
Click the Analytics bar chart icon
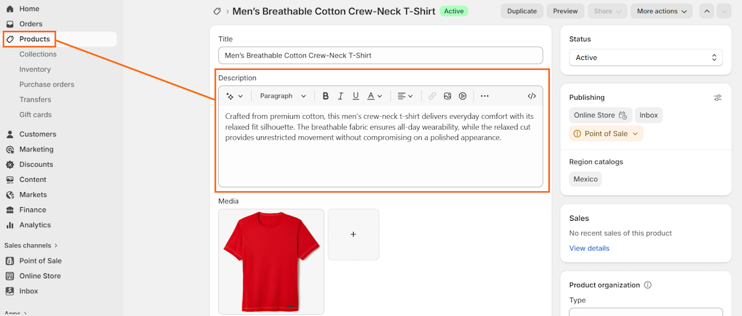10,225
